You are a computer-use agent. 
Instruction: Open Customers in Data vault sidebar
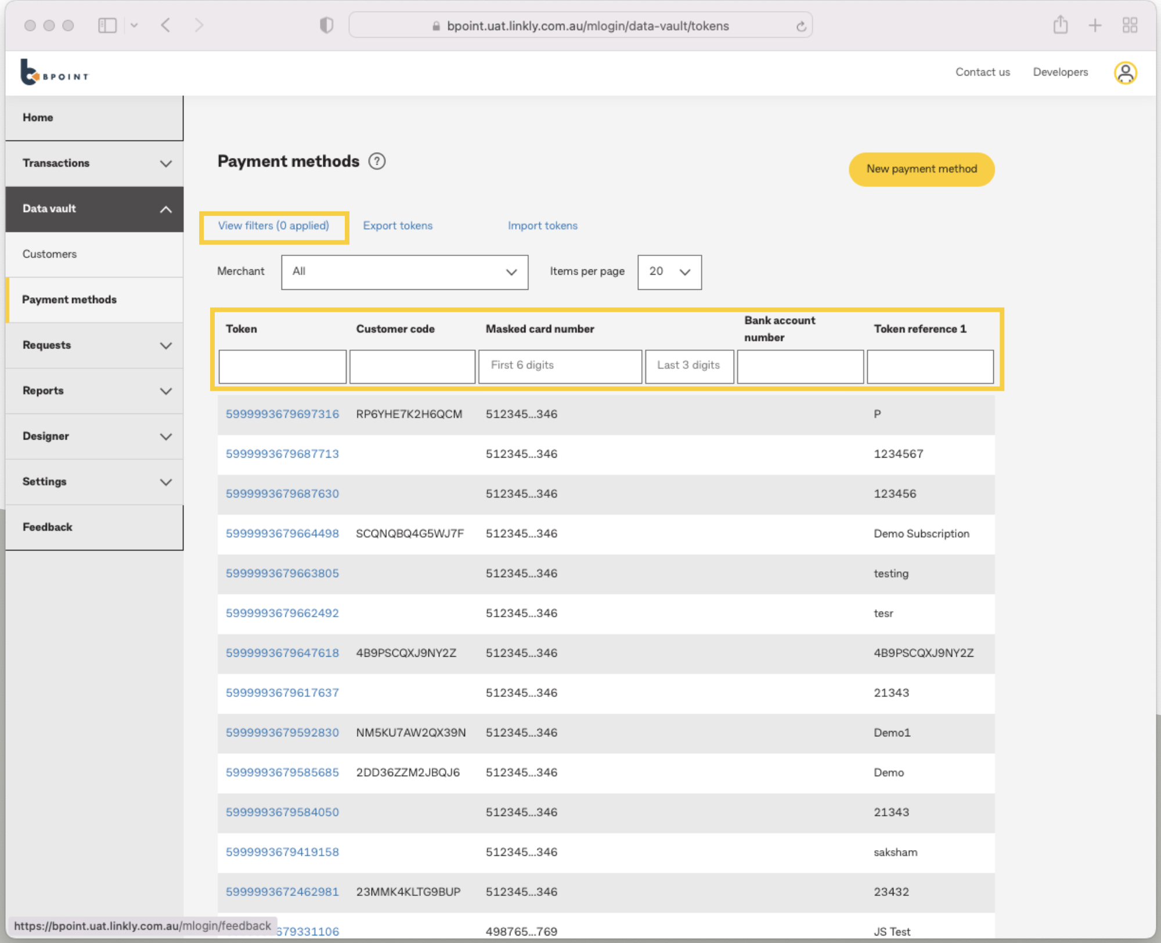pyautogui.click(x=49, y=254)
